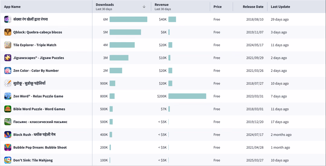Open Пасьянс - классический пасьянс app link
The width and height of the screenshot is (326, 166).
pyautogui.click(x=40, y=122)
